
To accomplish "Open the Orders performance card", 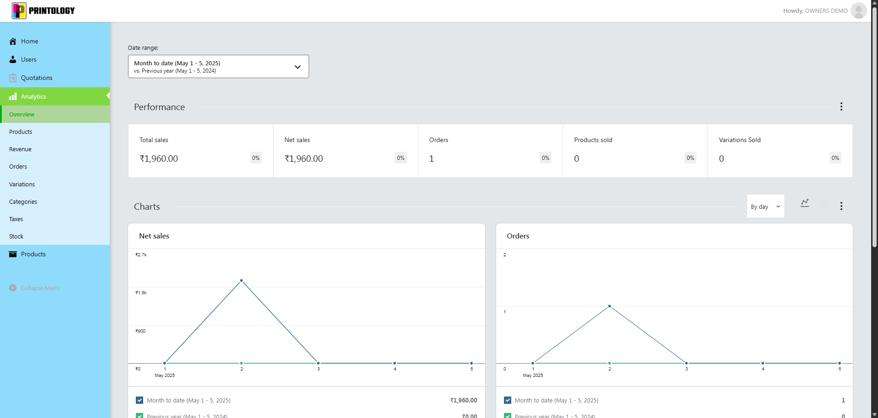I will pyautogui.click(x=490, y=151).
